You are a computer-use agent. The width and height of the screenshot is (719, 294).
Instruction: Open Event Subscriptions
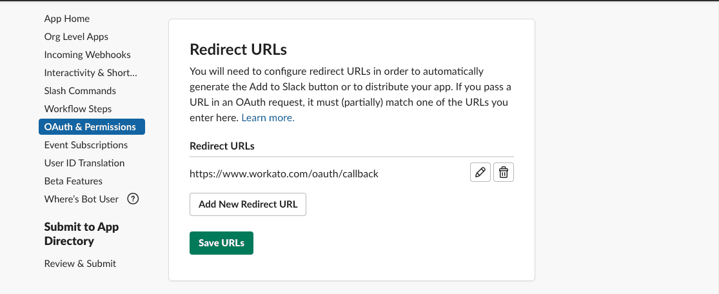point(86,145)
